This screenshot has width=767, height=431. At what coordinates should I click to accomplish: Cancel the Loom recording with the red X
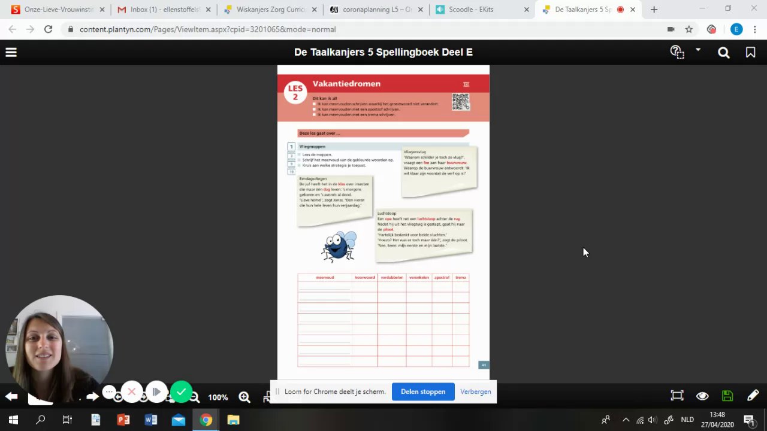click(132, 392)
